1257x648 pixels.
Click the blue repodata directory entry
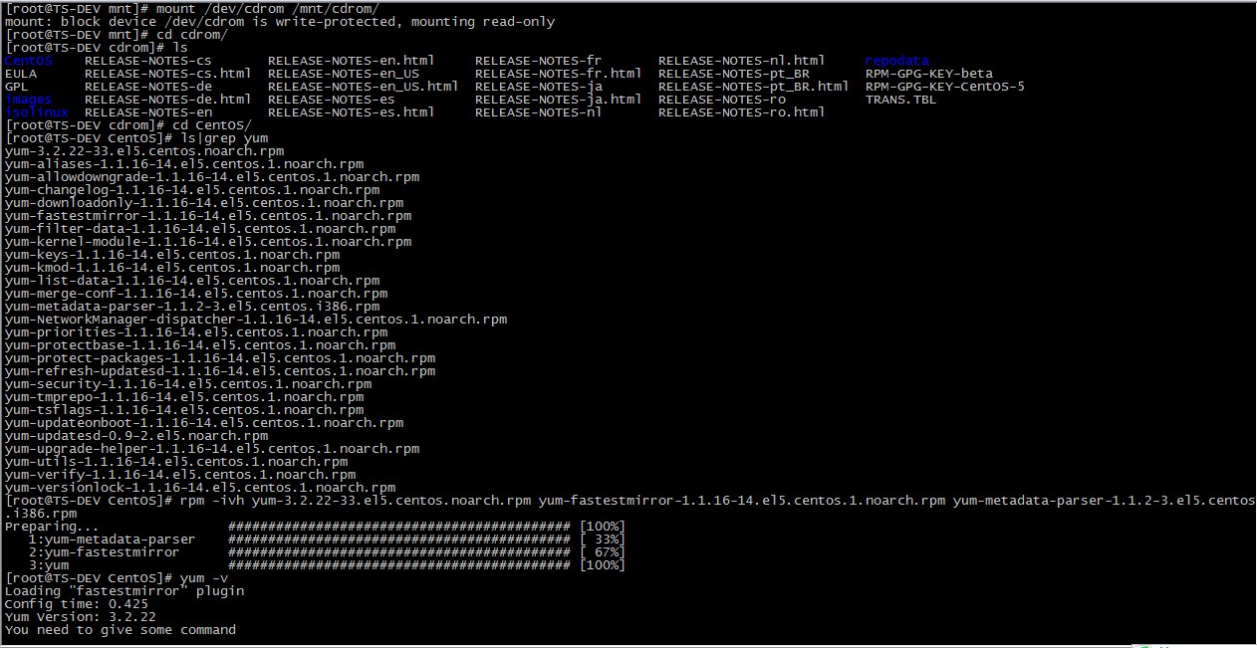[x=896, y=61]
